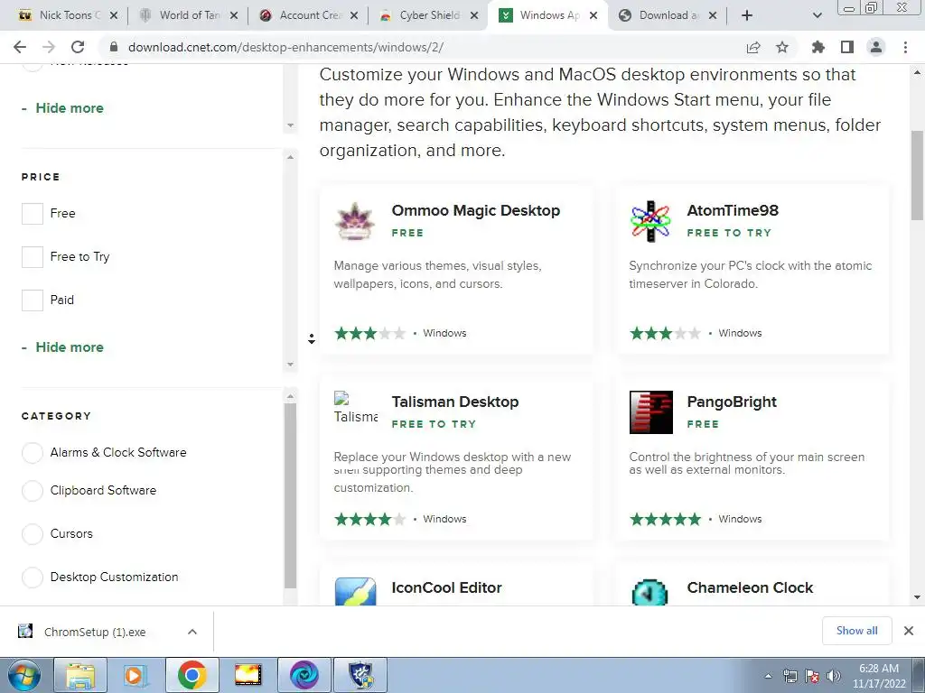The height and width of the screenshot is (693, 925).
Task: Switch to Cyber Shield tab
Action: coord(429,15)
